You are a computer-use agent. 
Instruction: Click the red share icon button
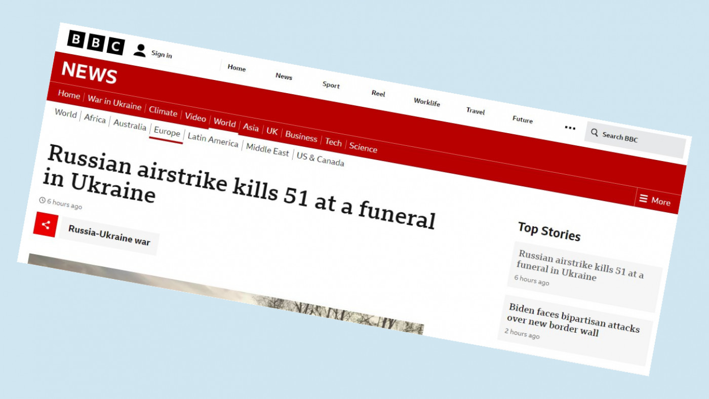tap(46, 225)
